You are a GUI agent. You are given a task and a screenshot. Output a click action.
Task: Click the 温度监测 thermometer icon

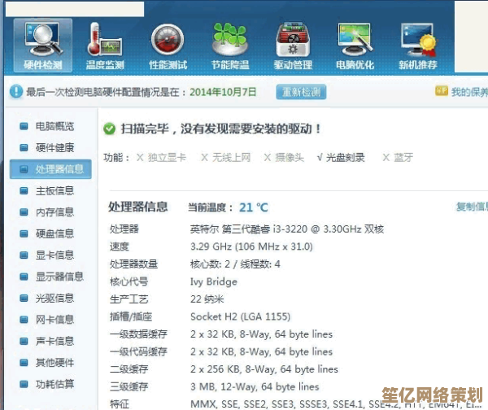(104, 45)
